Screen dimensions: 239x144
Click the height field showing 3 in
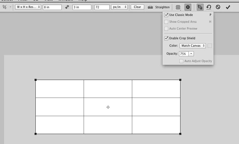point(82,7)
